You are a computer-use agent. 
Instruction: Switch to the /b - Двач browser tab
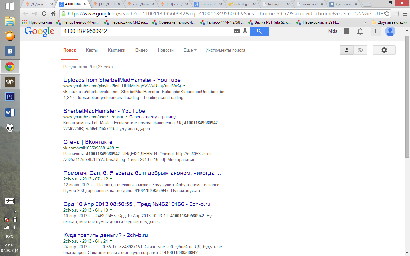click(141, 4)
